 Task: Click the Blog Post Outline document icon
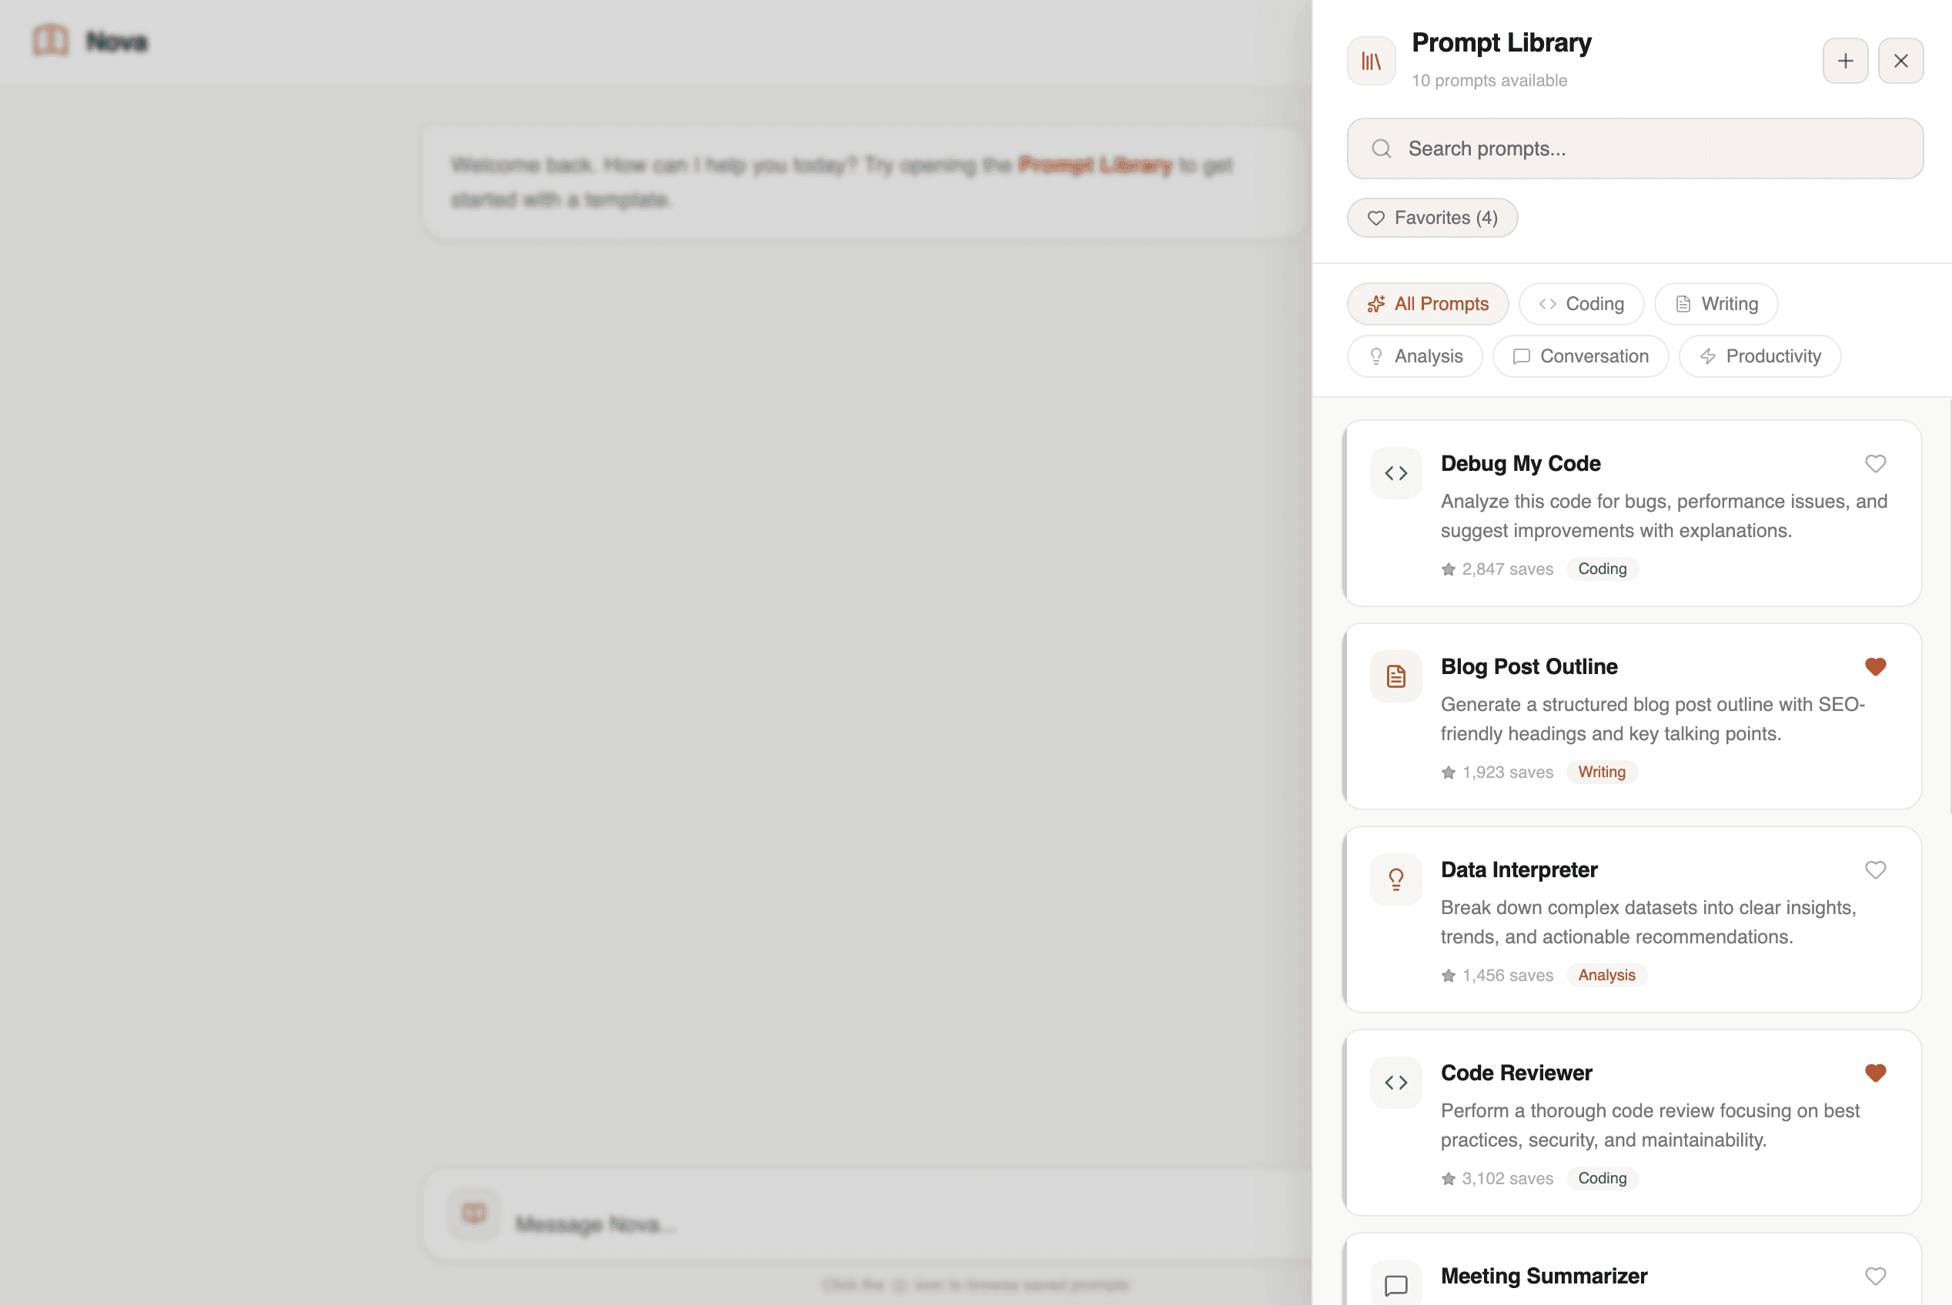click(x=1396, y=676)
